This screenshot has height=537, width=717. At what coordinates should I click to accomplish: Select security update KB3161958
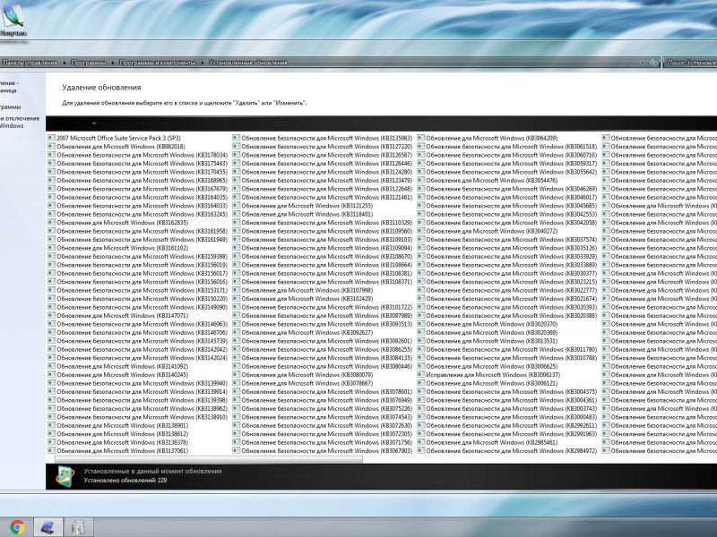coord(138,231)
